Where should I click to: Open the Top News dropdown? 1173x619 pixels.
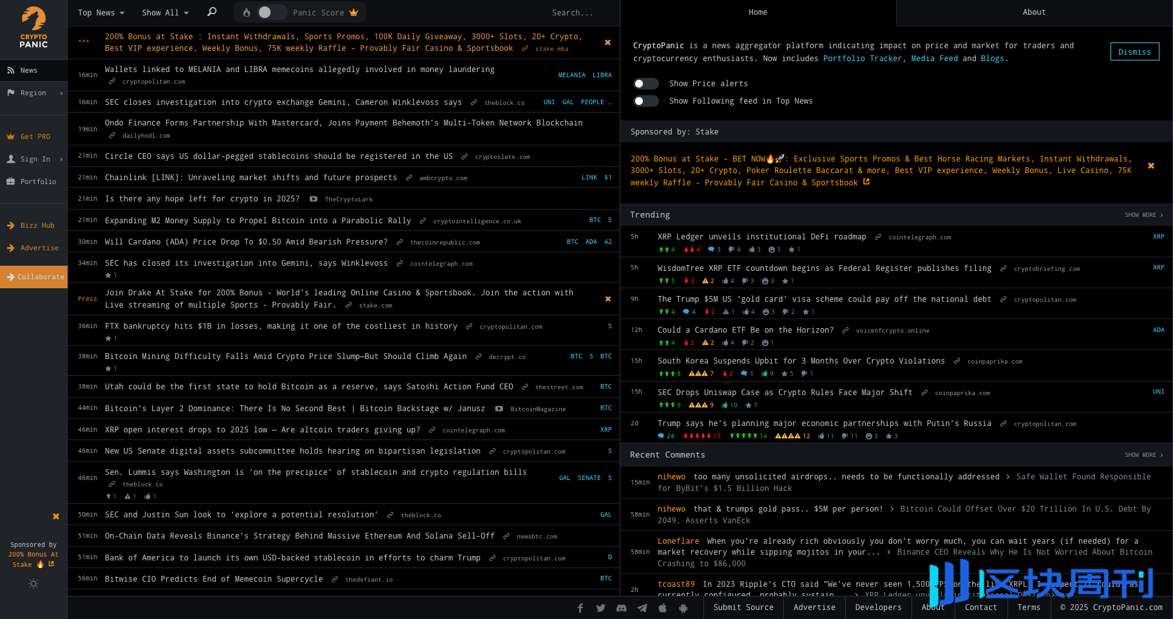[x=101, y=13]
